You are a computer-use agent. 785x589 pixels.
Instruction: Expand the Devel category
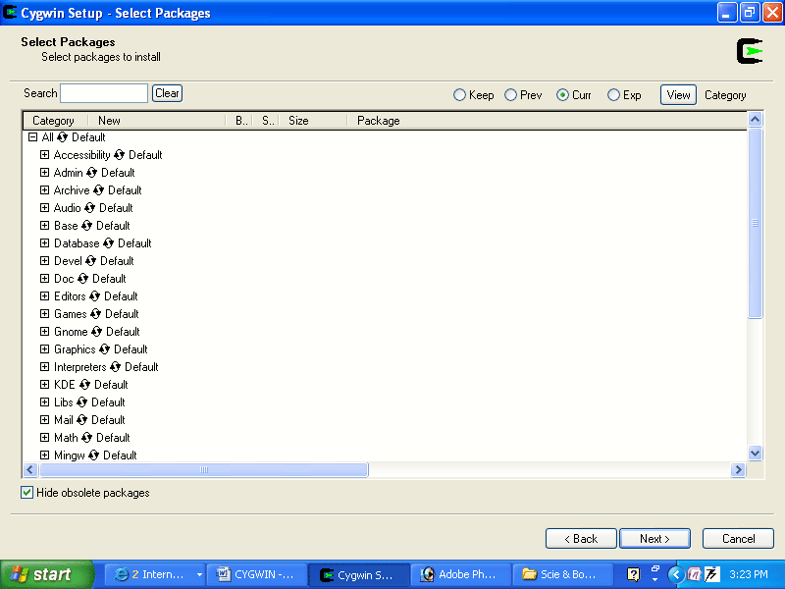44,261
